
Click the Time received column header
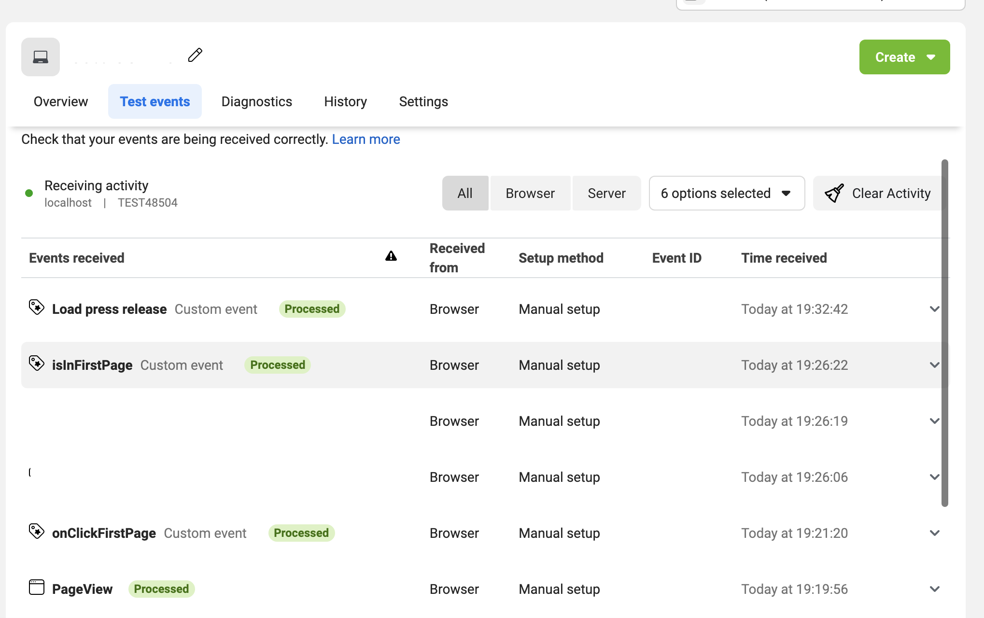784,258
